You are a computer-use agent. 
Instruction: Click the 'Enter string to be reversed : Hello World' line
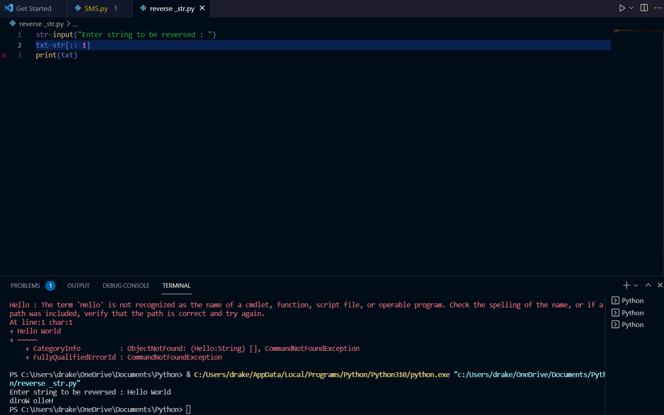(90, 392)
